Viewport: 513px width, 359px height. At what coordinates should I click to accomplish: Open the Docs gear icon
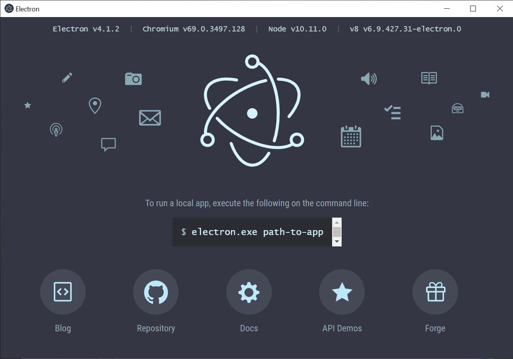[x=249, y=292]
